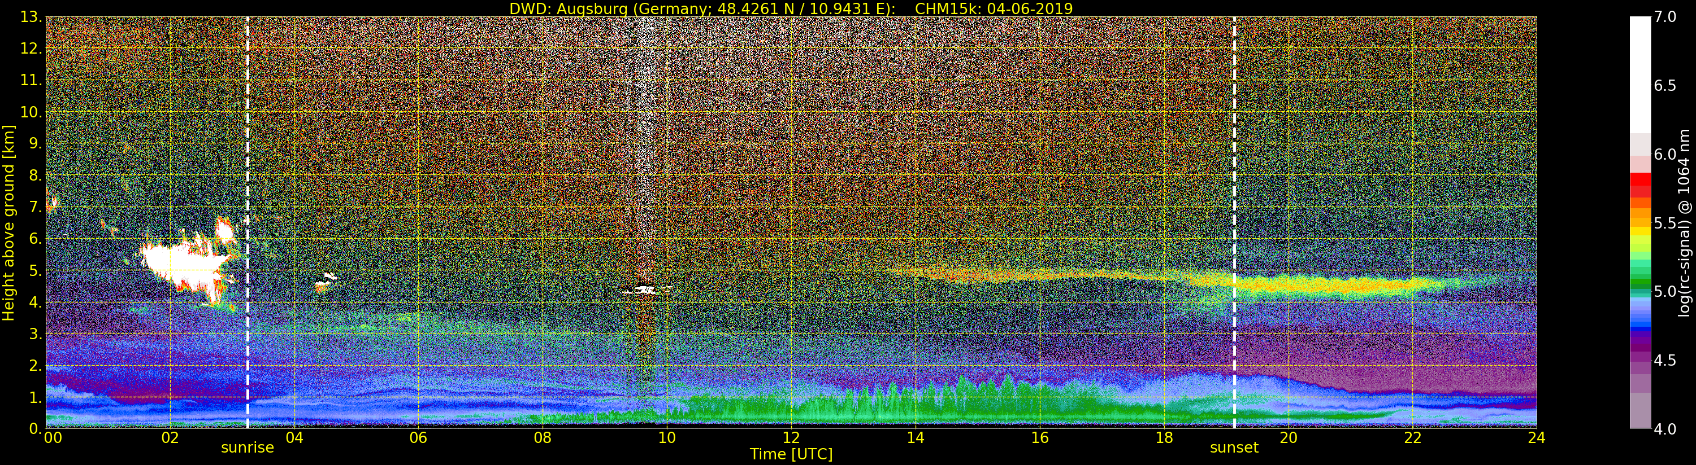Click the '10' time axis tick label
Image resolution: width=1696 pixels, height=465 pixels.
(x=667, y=437)
